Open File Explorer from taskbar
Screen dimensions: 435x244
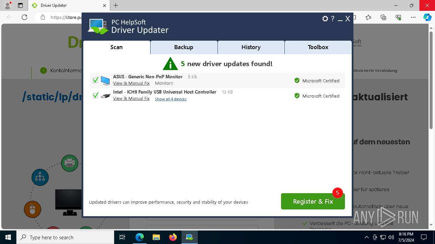156,237
